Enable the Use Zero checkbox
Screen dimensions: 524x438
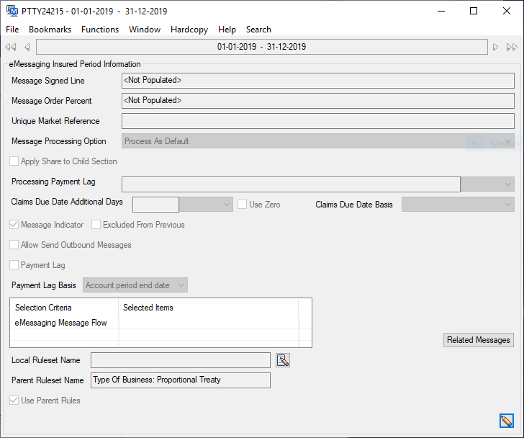[x=243, y=205]
